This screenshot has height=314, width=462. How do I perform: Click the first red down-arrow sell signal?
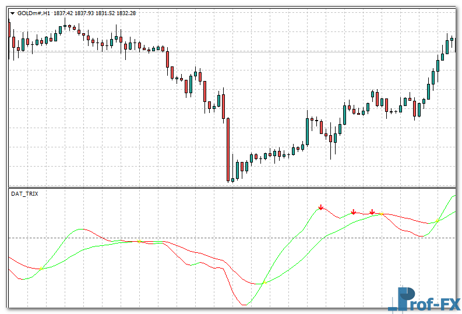point(320,207)
